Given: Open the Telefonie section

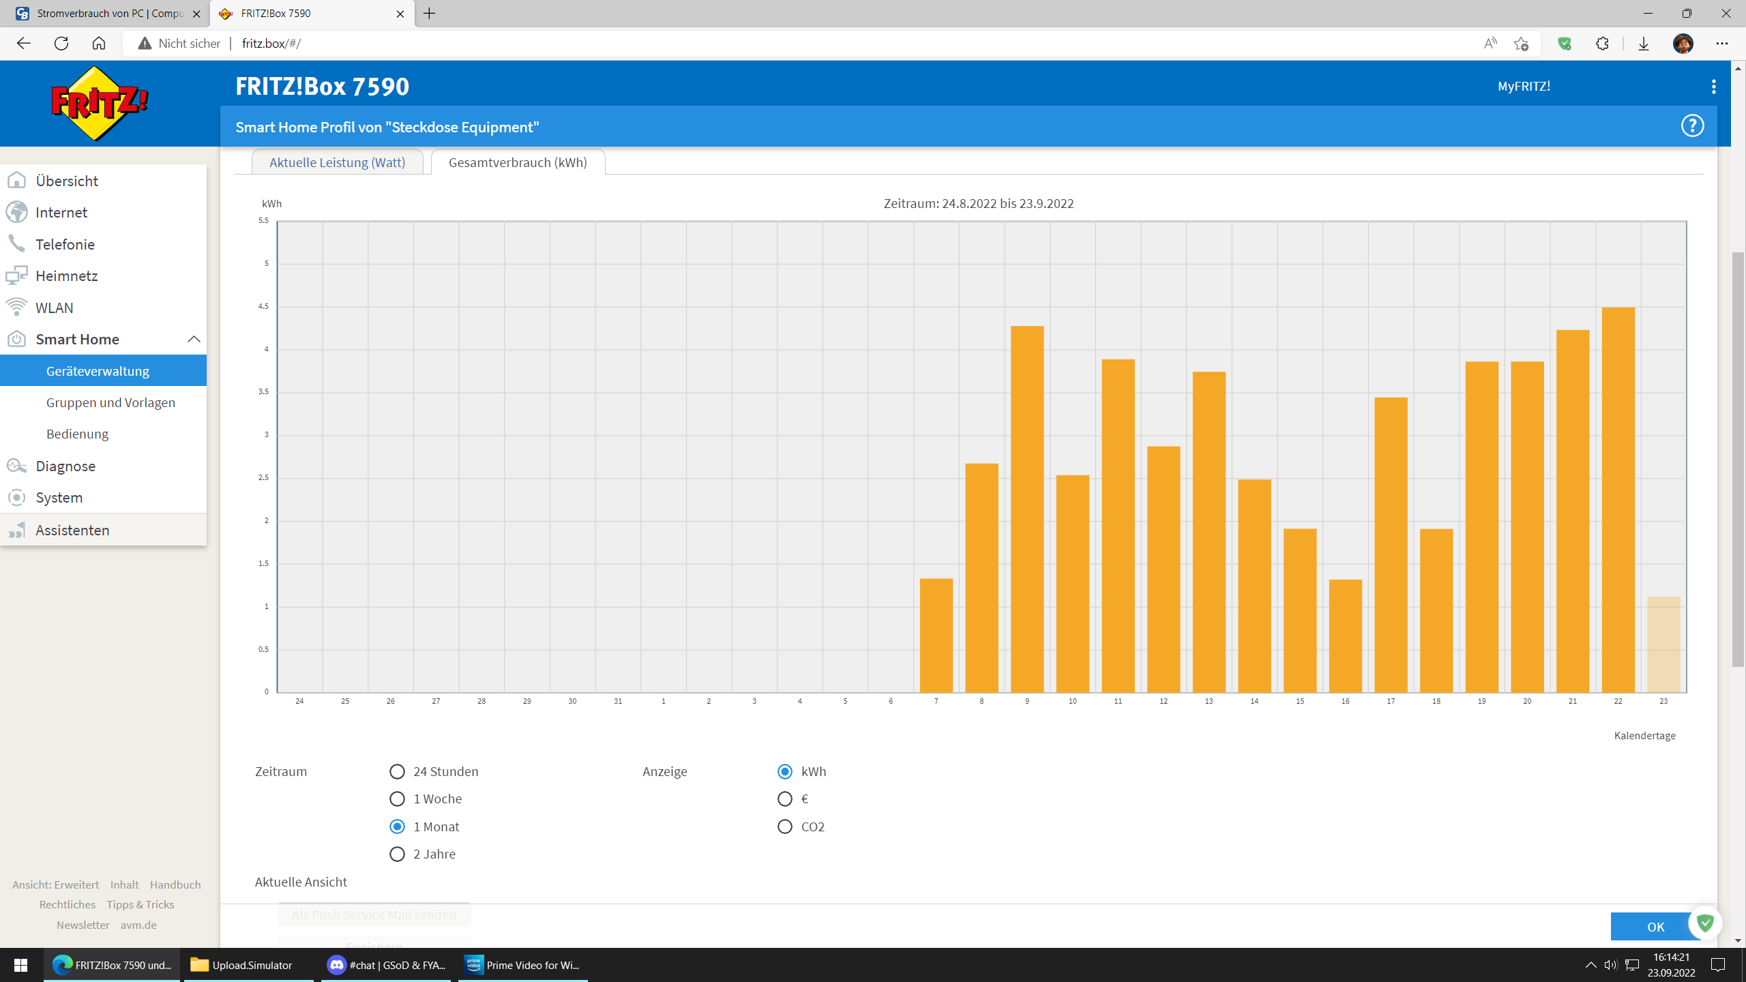Looking at the screenshot, I should click(65, 244).
